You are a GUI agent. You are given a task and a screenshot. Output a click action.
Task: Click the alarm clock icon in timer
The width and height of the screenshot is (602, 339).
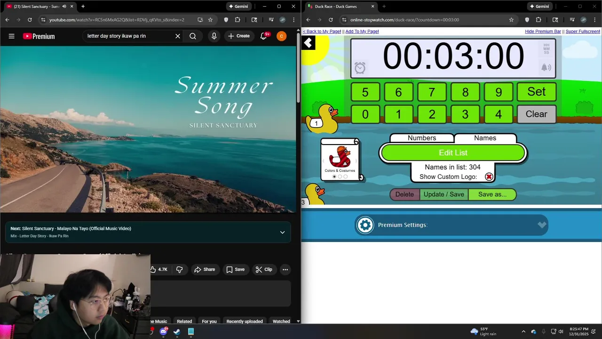pyautogui.click(x=360, y=68)
